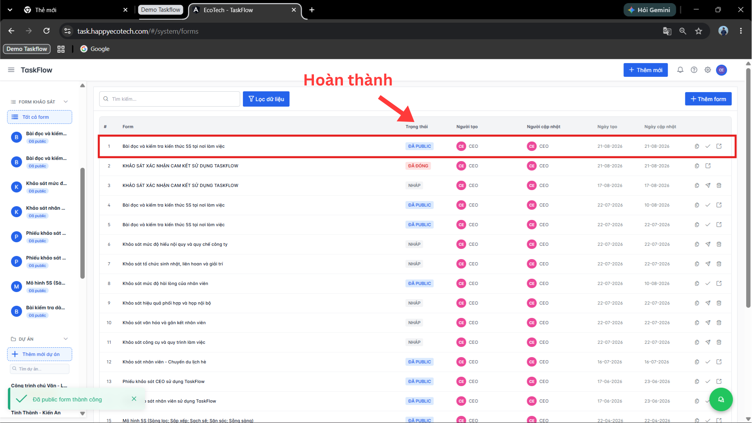Delete the 'phối hợp và họp nội bộ' form
Screen dimensions: 752x423
pos(719,303)
